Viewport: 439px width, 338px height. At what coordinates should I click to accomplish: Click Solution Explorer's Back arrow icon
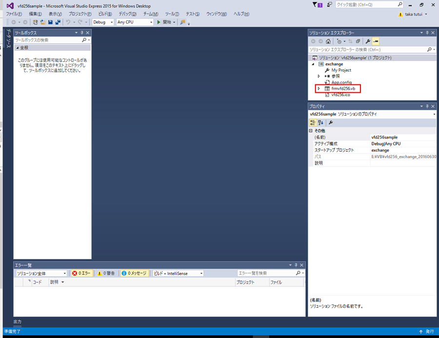click(313, 41)
